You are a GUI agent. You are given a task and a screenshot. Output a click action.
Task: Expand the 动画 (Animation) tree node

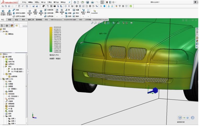3,116
